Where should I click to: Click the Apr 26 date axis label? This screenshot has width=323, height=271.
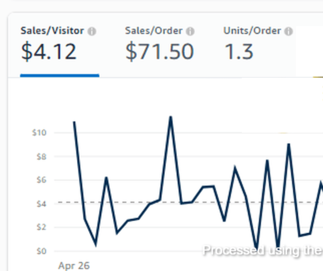point(74,266)
